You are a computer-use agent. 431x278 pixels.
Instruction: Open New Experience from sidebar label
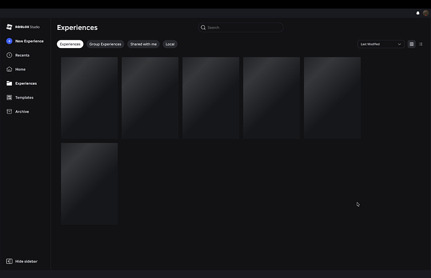point(29,41)
